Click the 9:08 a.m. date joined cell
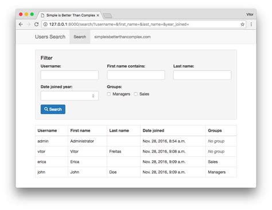The width and height of the screenshot is (272, 210). tap(173, 152)
